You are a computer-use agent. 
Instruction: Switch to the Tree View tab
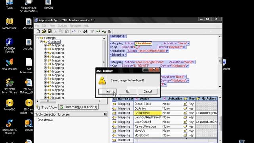click(46, 108)
